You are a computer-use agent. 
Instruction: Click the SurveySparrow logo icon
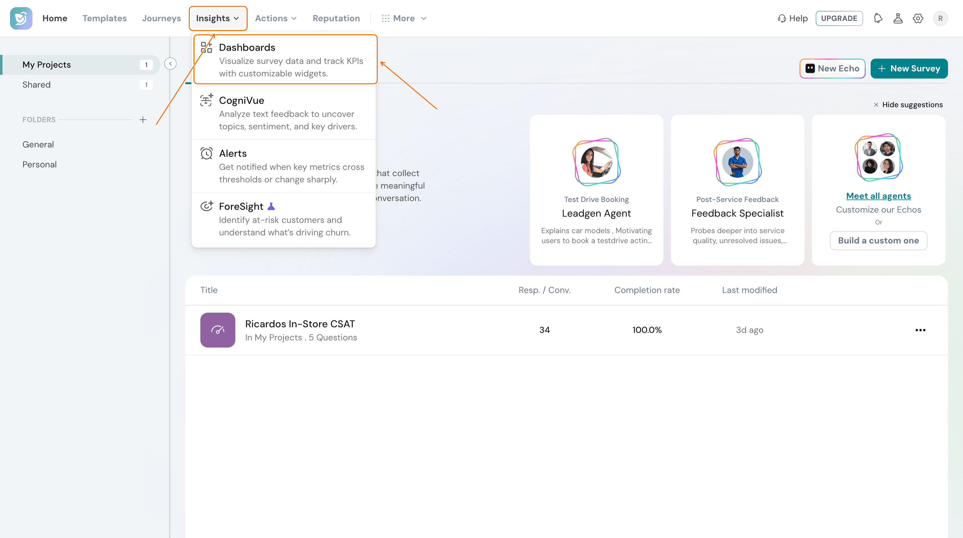pos(21,18)
